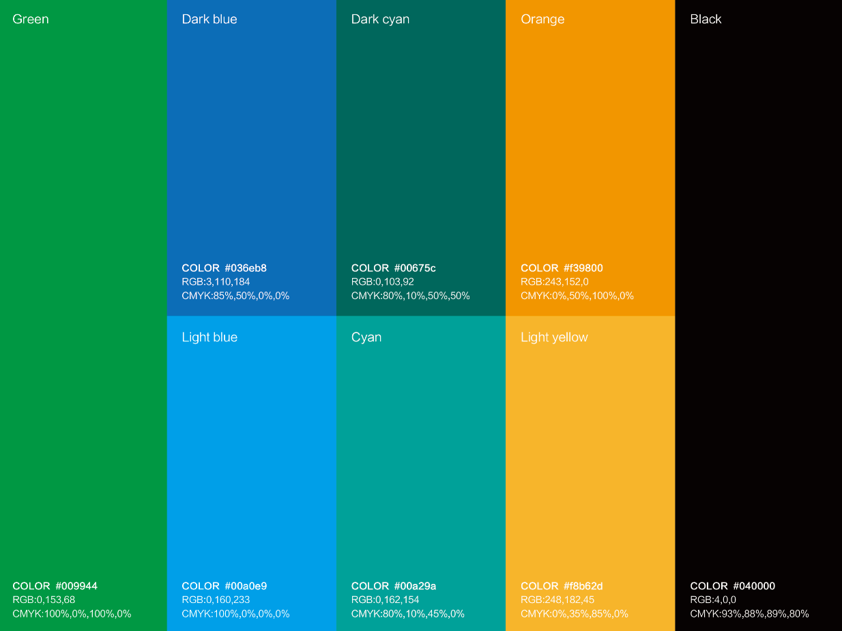Viewport: 842px width, 631px height.
Task: Select the #f8b62d hex code label
Action: [583, 586]
